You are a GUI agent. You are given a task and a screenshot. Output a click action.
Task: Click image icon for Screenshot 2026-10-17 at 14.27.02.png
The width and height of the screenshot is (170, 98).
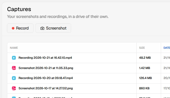[x=14, y=88]
